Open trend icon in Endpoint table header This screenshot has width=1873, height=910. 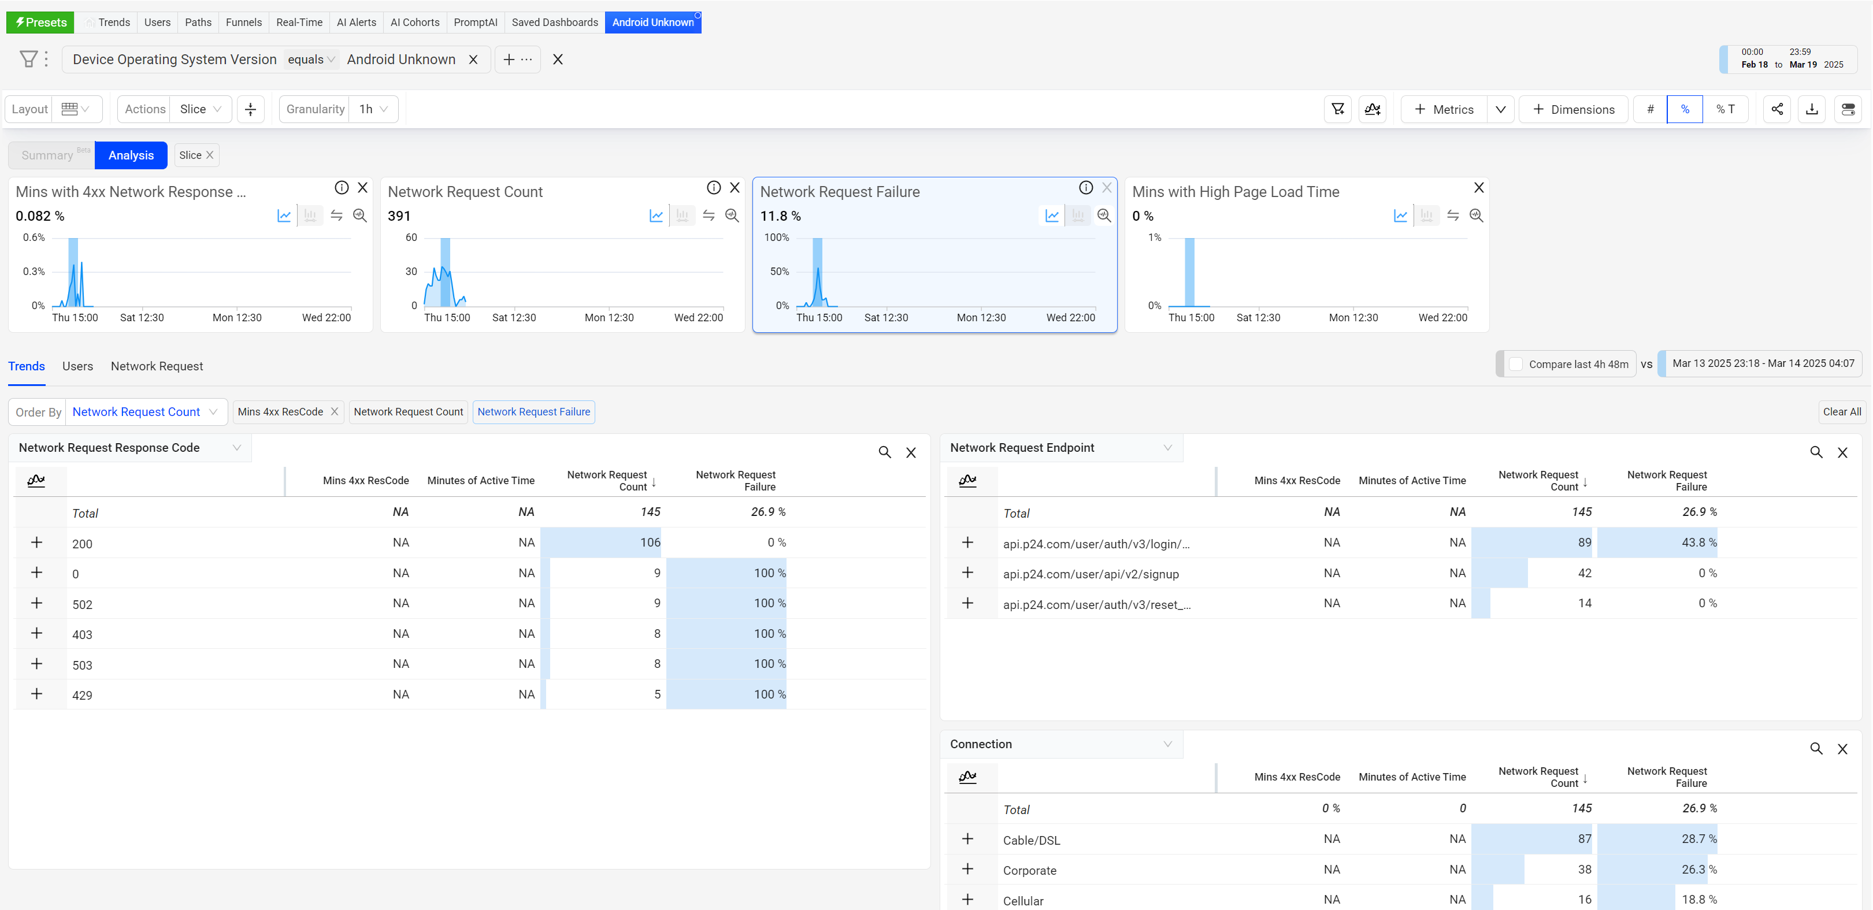(x=968, y=481)
